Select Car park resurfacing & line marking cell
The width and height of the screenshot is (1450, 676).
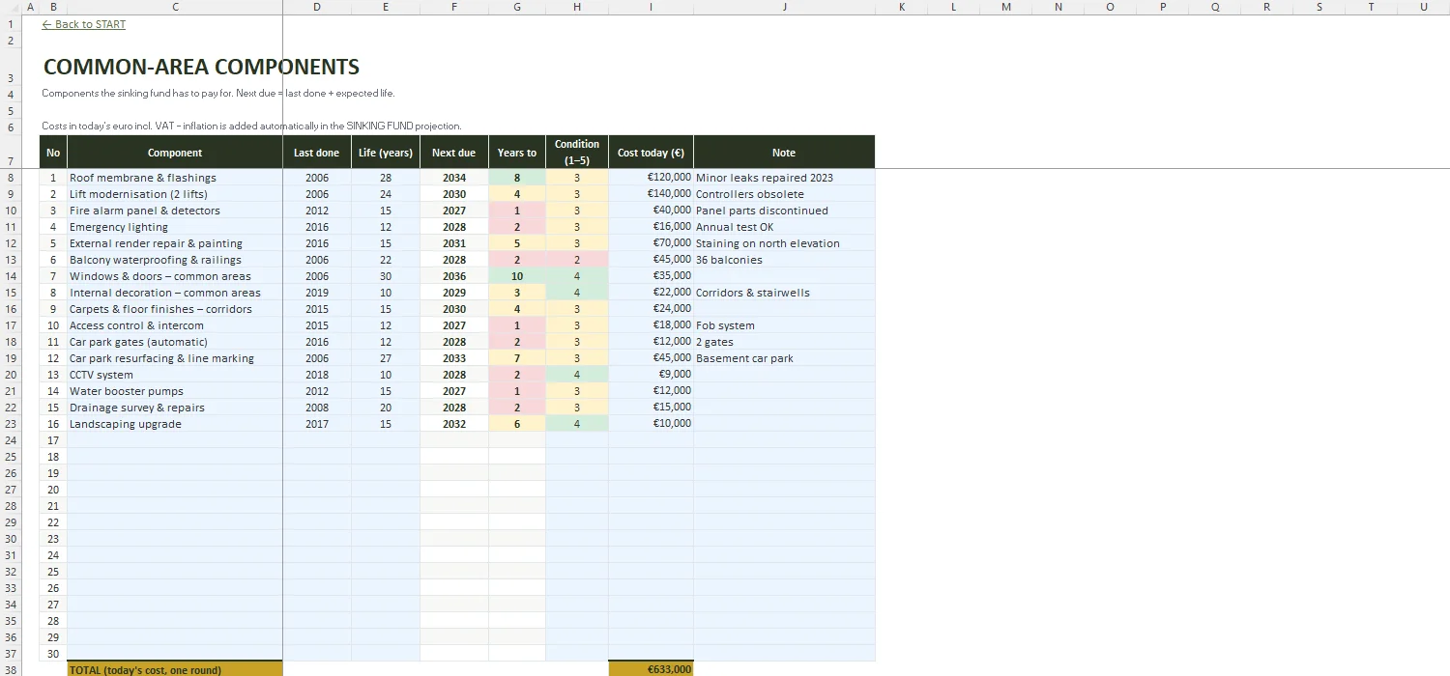(175, 358)
